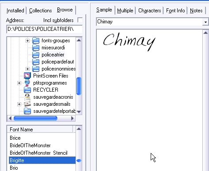
Task: Select the ptitsprogrammes globe icon
Action: 27,83
